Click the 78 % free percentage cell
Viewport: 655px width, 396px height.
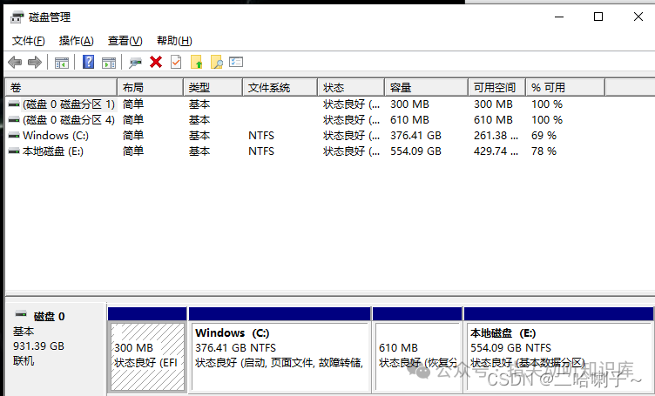[544, 151]
